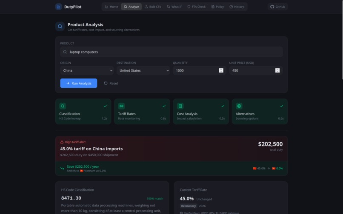Click the Reset circular arrow icon
Screen dimensions: 343x214
tap(106, 83)
